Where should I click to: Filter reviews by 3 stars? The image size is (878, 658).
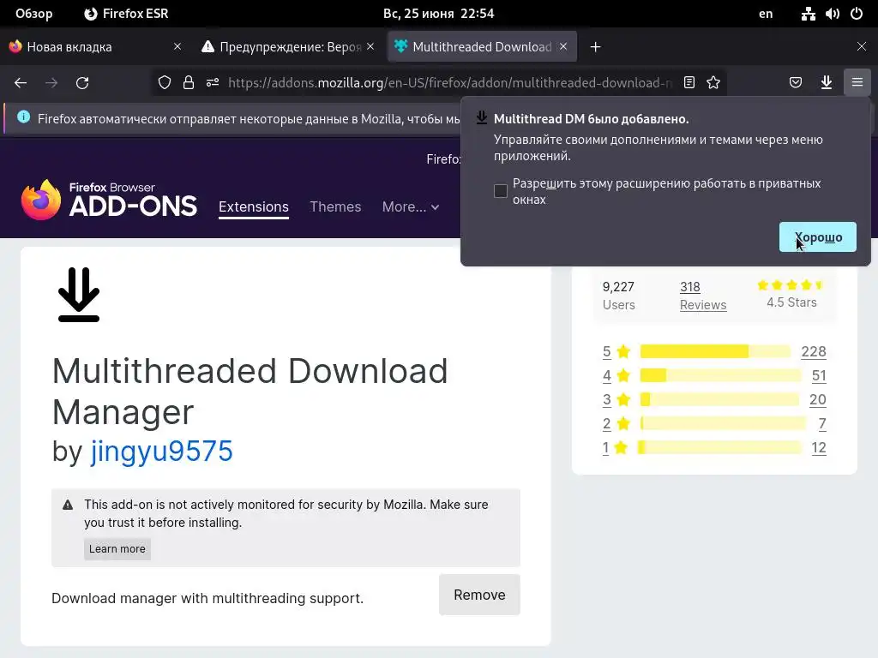pos(616,399)
